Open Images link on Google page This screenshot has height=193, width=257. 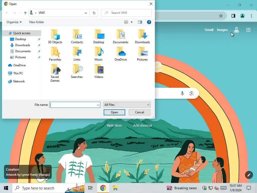[222, 30]
